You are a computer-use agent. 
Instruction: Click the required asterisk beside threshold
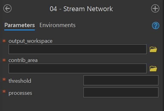[4, 79]
